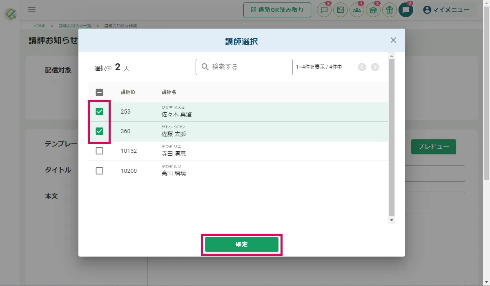Click the 通塾QR読み取り button
490x286 pixels.
(277, 10)
